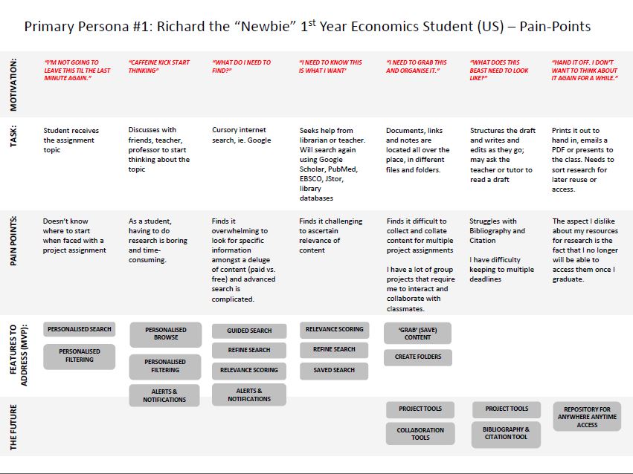Click the Collaboration Tools box
The width and height of the screenshot is (633, 474).
click(420, 434)
